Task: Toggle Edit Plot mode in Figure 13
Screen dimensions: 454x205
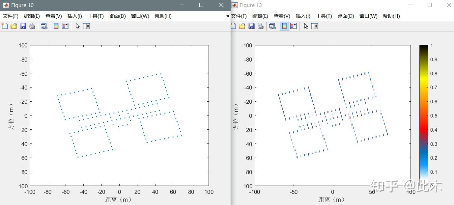Action: tap(305, 26)
